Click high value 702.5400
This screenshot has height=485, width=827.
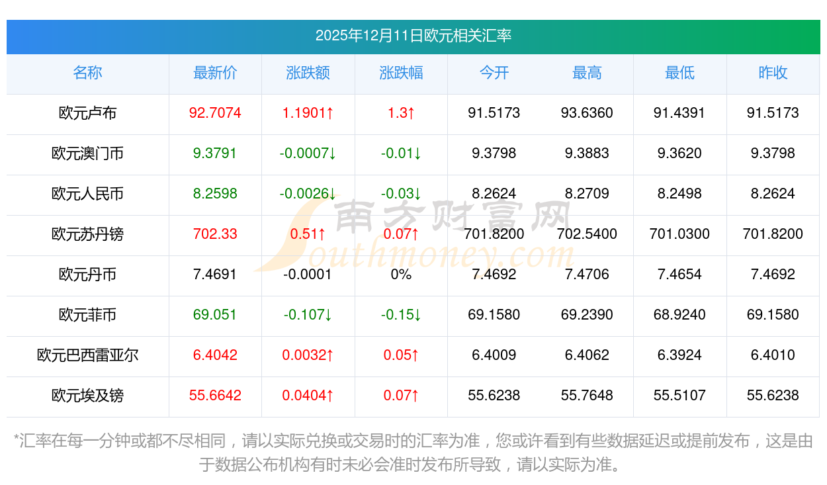click(587, 234)
